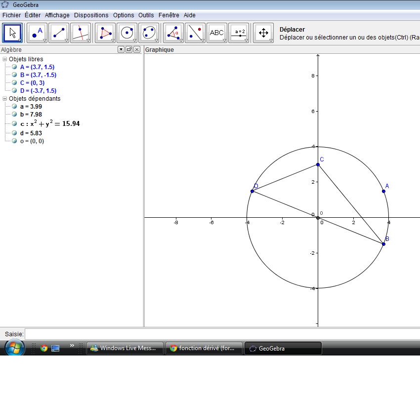Screen dimensions: 420x395
Task: Activate the ABC insert text tool
Action: [x=216, y=33]
